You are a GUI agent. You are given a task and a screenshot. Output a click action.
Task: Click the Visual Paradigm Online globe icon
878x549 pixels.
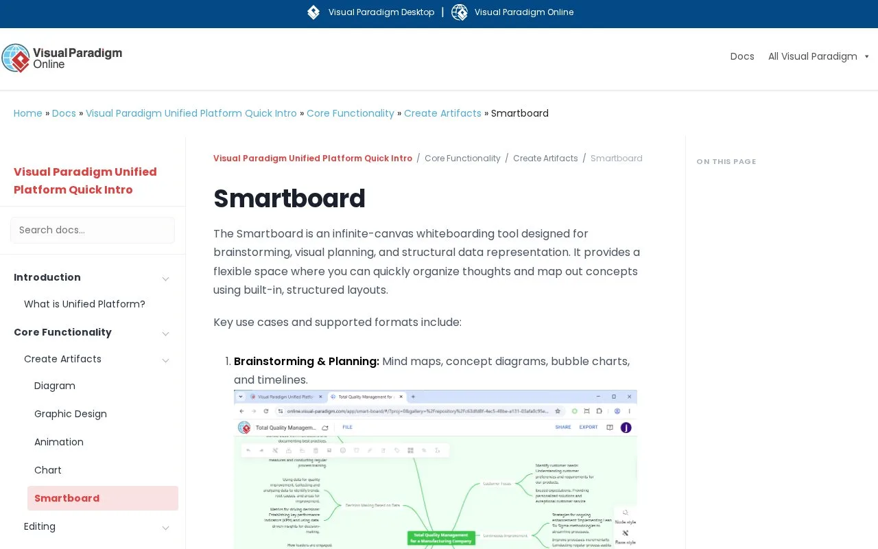tap(460, 12)
